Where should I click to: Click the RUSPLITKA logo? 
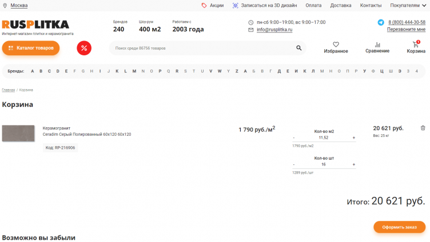35,25
